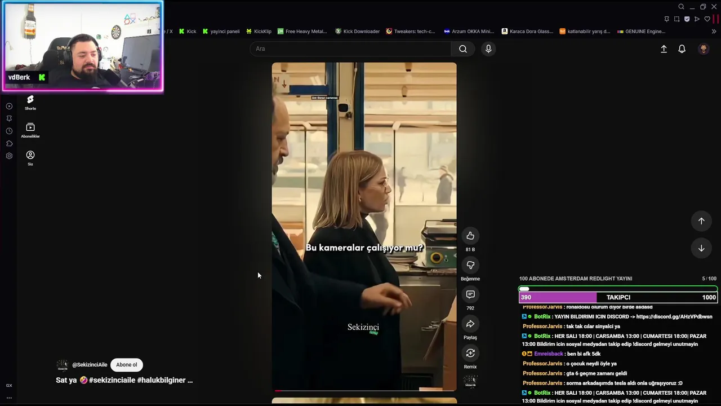
Task: Click the #sekizinciaile hashtag
Action: point(112,380)
